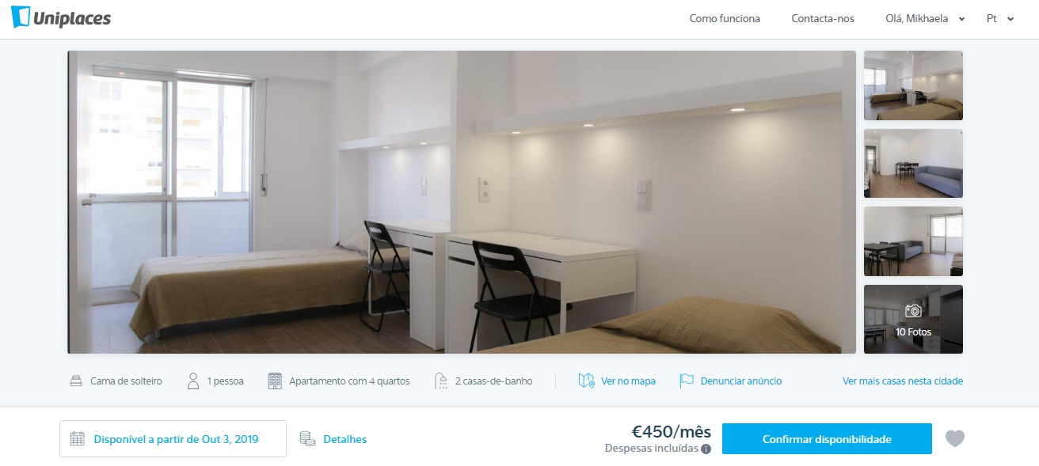Click the info icon beside Despesas incluídas
This screenshot has width=1039, height=466.
pos(706,449)
